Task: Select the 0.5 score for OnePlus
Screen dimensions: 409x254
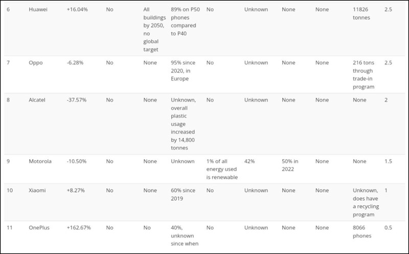Action: (388, 227)
